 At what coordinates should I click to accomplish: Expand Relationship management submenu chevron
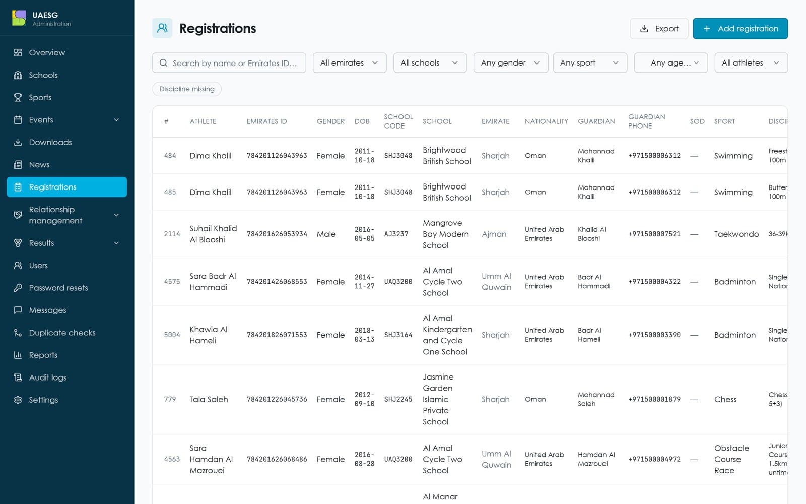click(116, 215)
